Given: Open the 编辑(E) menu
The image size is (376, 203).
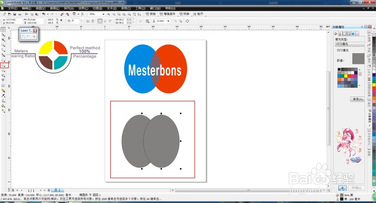Looking at the screenshot, I should 26,8.
